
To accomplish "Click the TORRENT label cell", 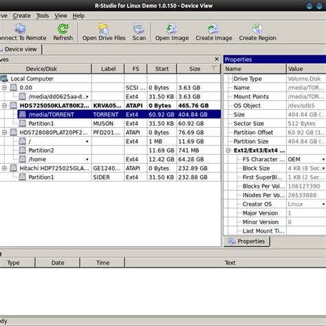I will pyautogui.click(x=108, y=114).
